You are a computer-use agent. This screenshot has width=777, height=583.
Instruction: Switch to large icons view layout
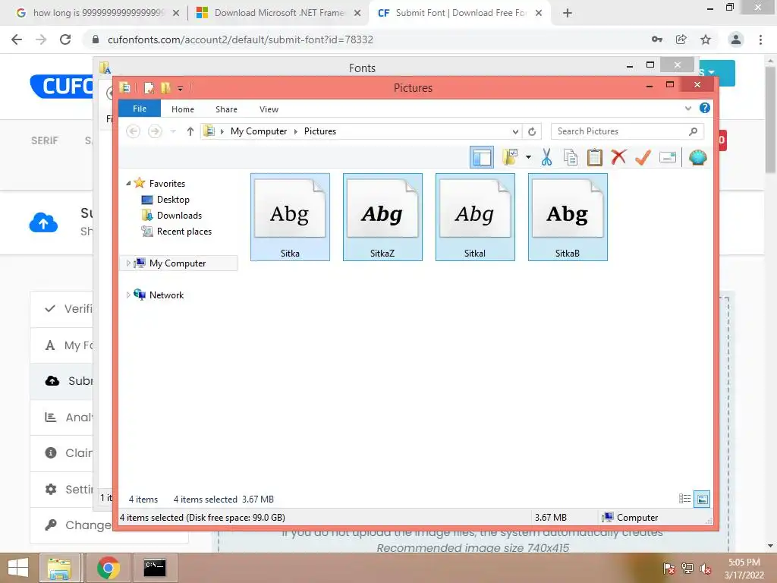702,499
